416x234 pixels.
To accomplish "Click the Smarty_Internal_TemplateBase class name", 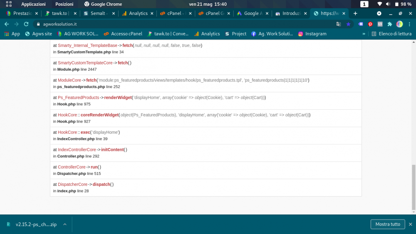I will [87, 46].
